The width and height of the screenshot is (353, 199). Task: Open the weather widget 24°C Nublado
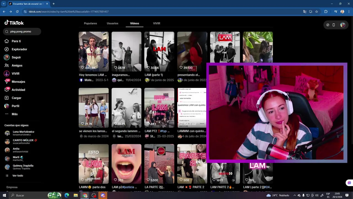pos(277,195)
